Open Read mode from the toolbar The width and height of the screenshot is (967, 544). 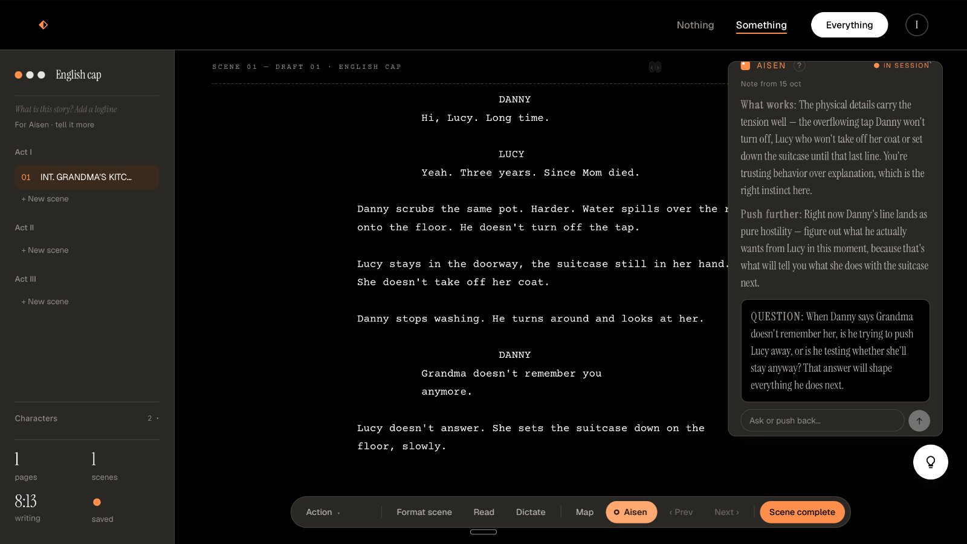pyautogui.click(x=483, y=512)
